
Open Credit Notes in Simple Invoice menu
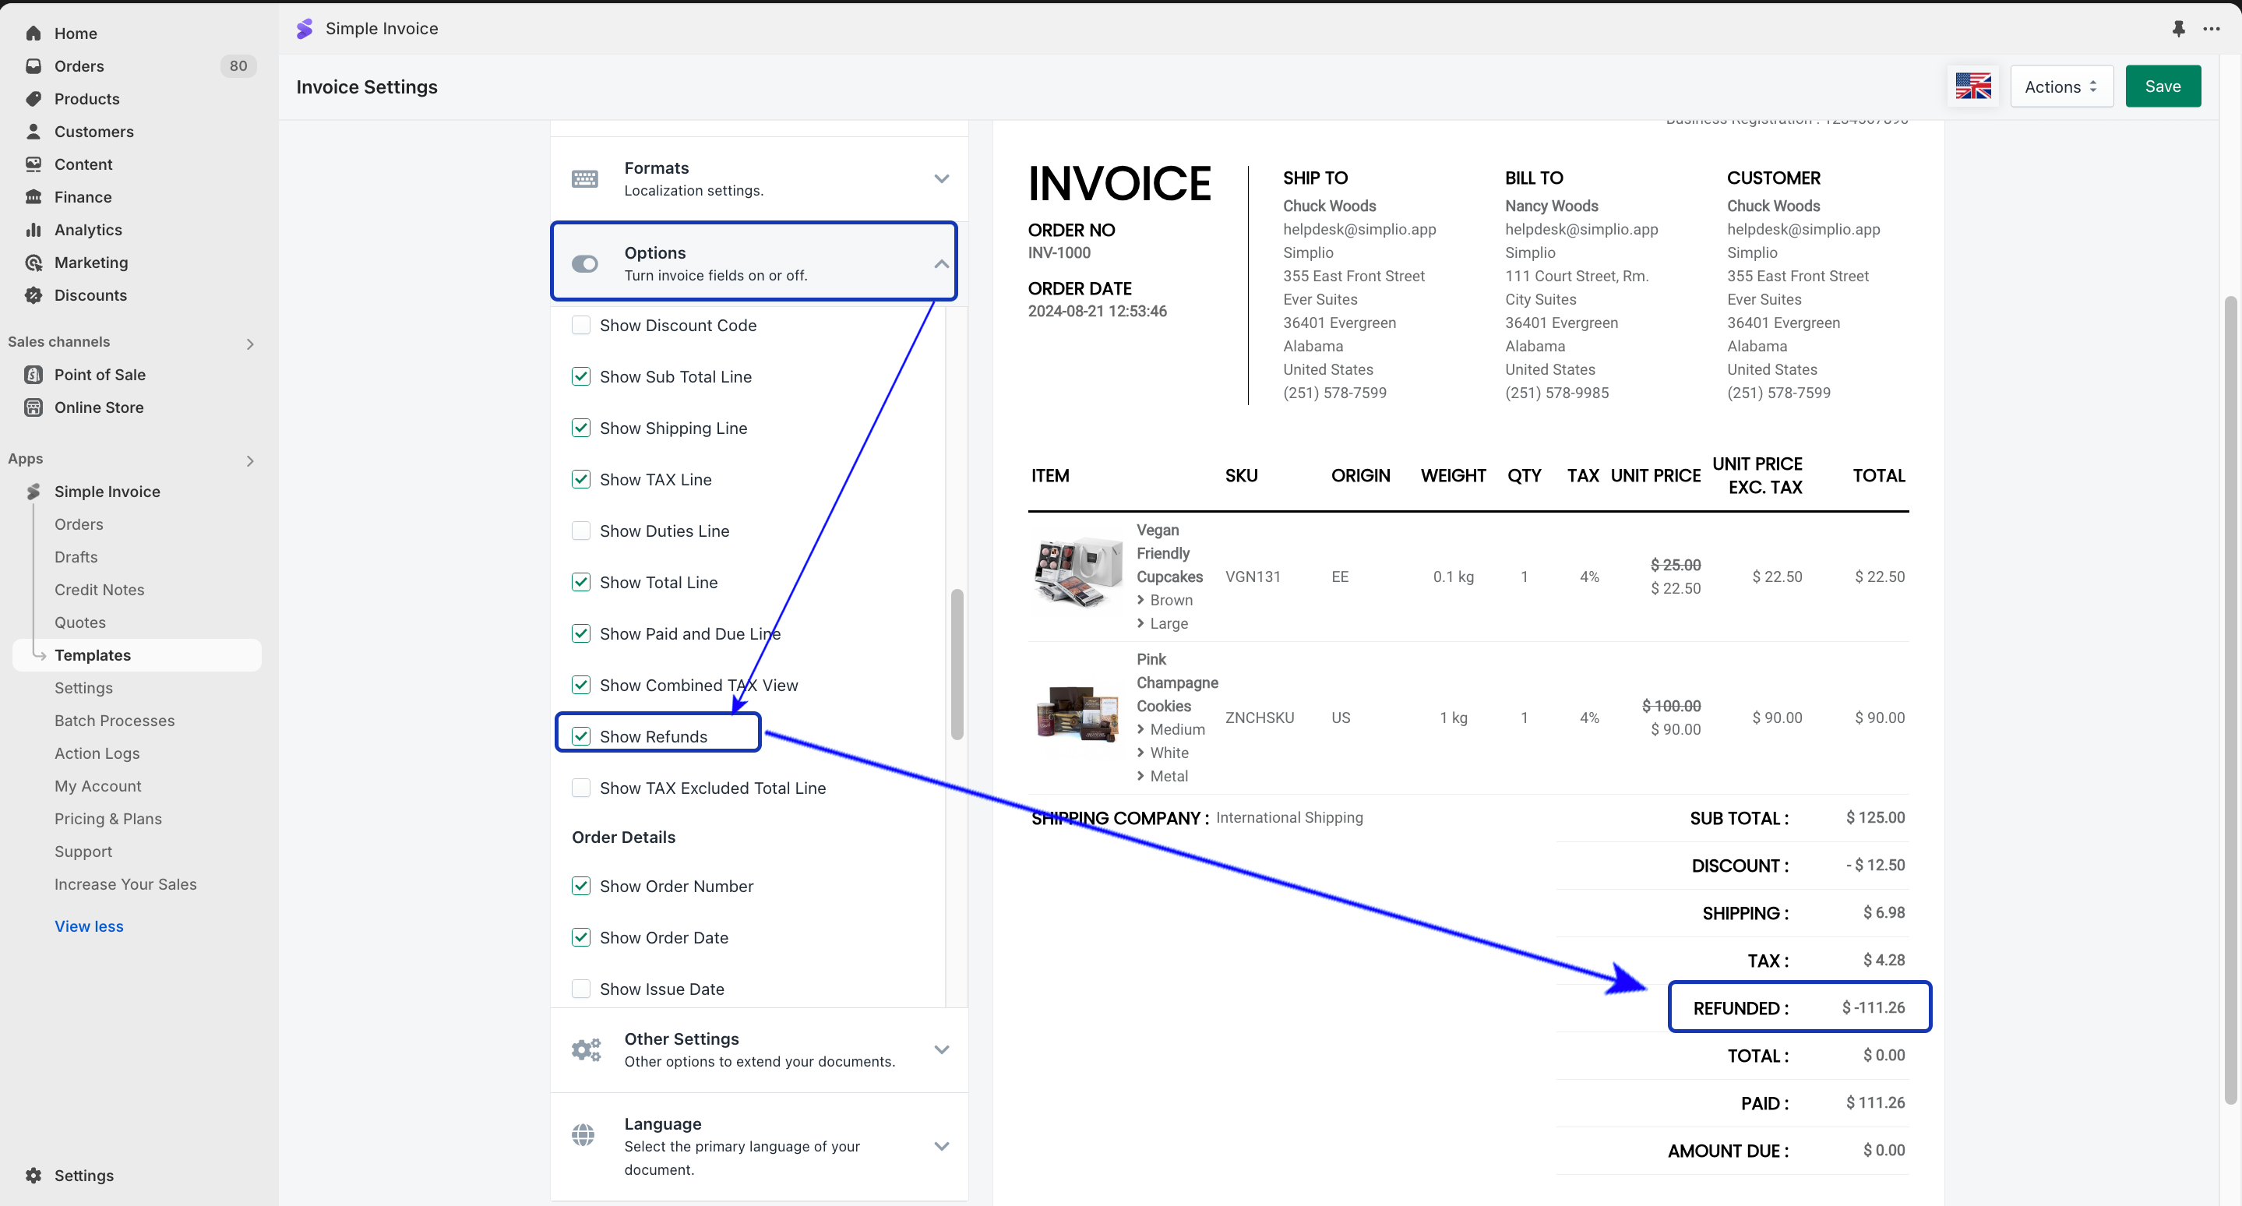tap(99, 590)
